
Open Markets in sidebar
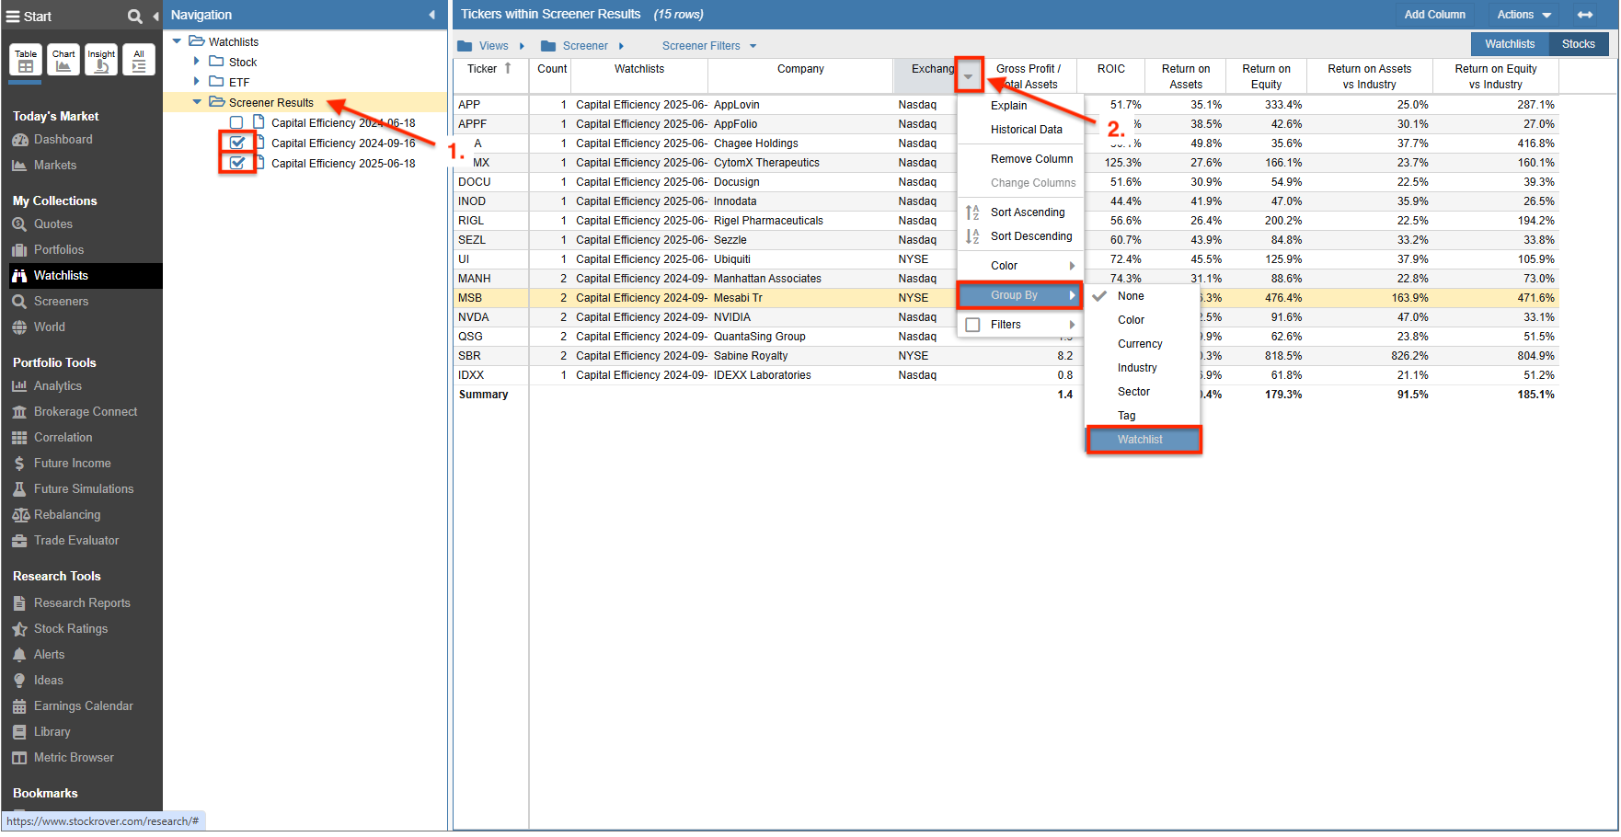click(x=55, y=166)
